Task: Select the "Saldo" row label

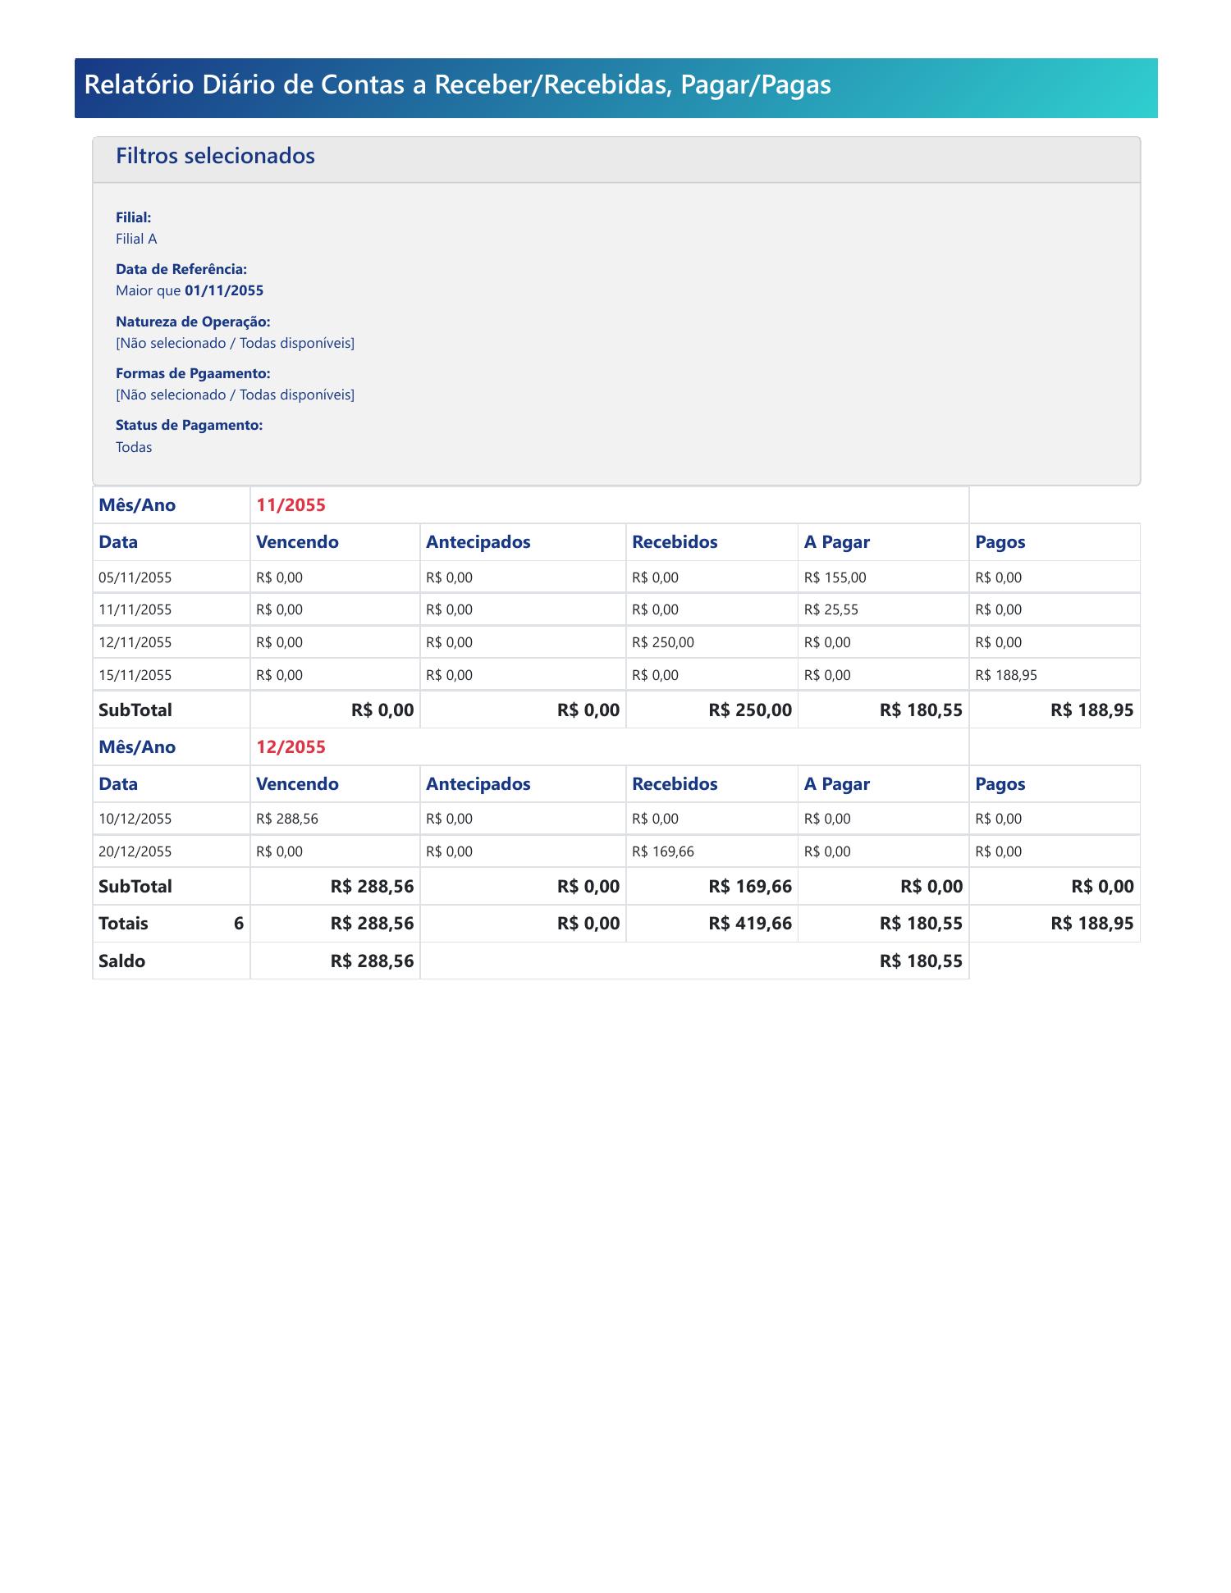Action: 121,961
